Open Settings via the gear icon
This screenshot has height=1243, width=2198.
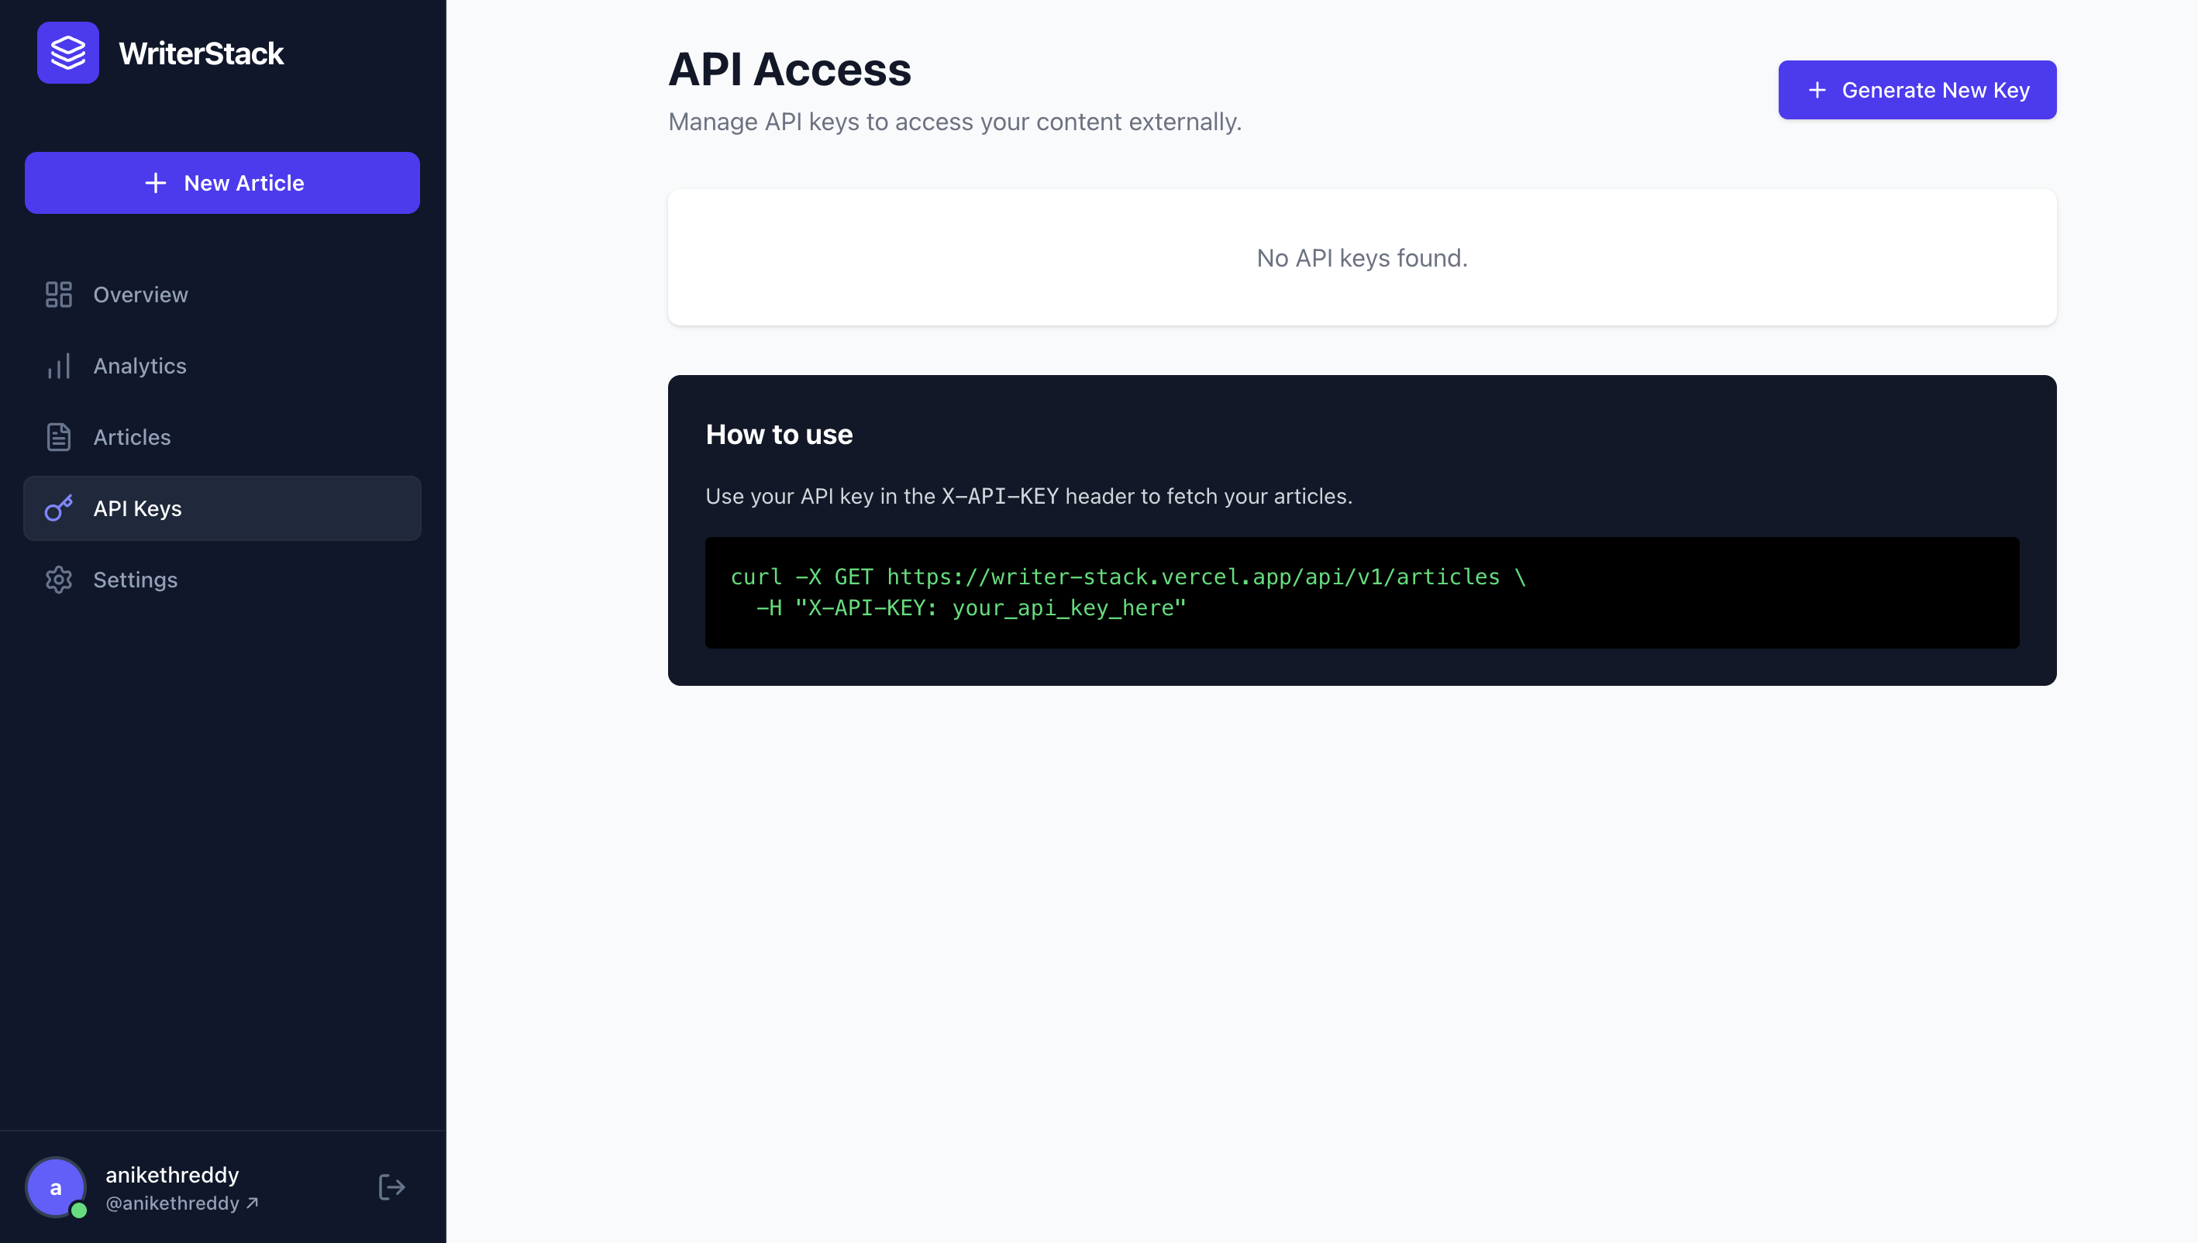tap(58, 580)
